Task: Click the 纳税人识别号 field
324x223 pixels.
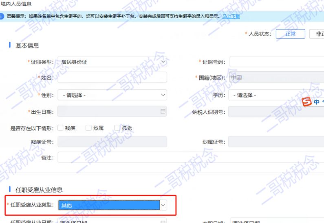Action: click(276, 112)
